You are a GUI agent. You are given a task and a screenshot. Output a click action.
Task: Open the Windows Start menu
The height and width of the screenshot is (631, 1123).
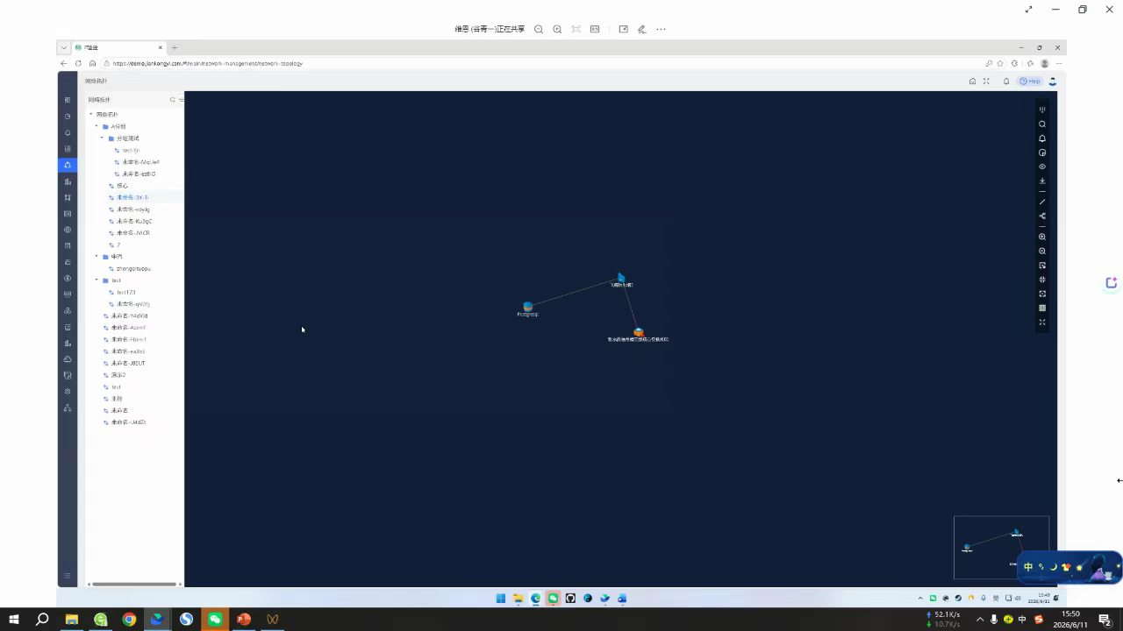(14, 620)
